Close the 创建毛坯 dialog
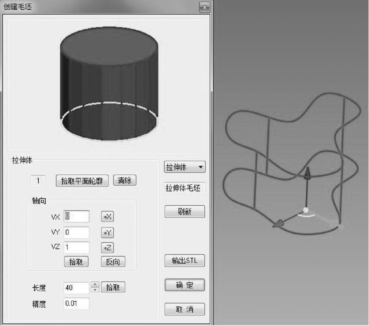The height and width of the screenshot is (326, 369). (x=204, y=7)
